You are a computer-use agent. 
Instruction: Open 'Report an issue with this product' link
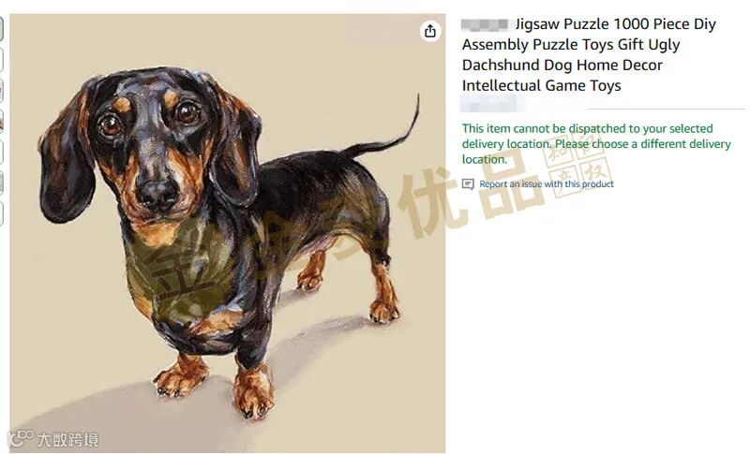(x=547, y=184)
